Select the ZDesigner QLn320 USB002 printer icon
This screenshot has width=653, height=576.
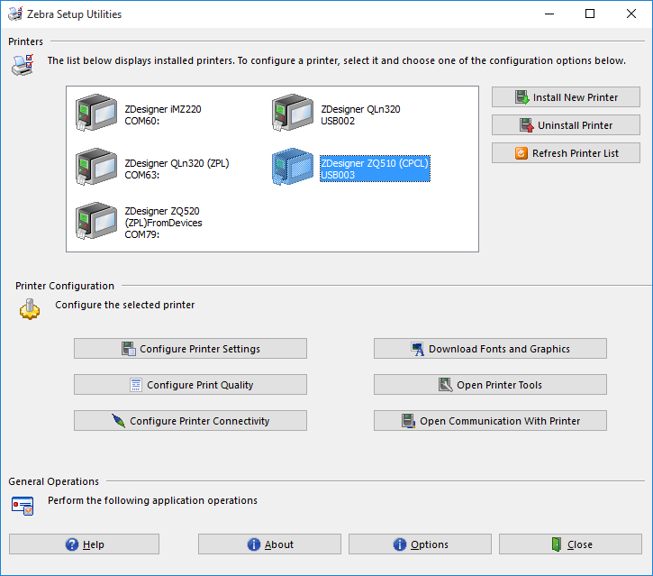(x=293, y=114)
